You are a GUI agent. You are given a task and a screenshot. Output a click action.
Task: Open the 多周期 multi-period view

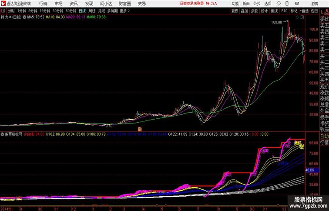112,11
